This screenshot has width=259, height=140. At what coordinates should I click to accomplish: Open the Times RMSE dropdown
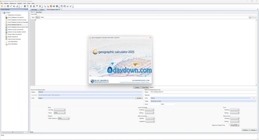[x=235, y=125]
